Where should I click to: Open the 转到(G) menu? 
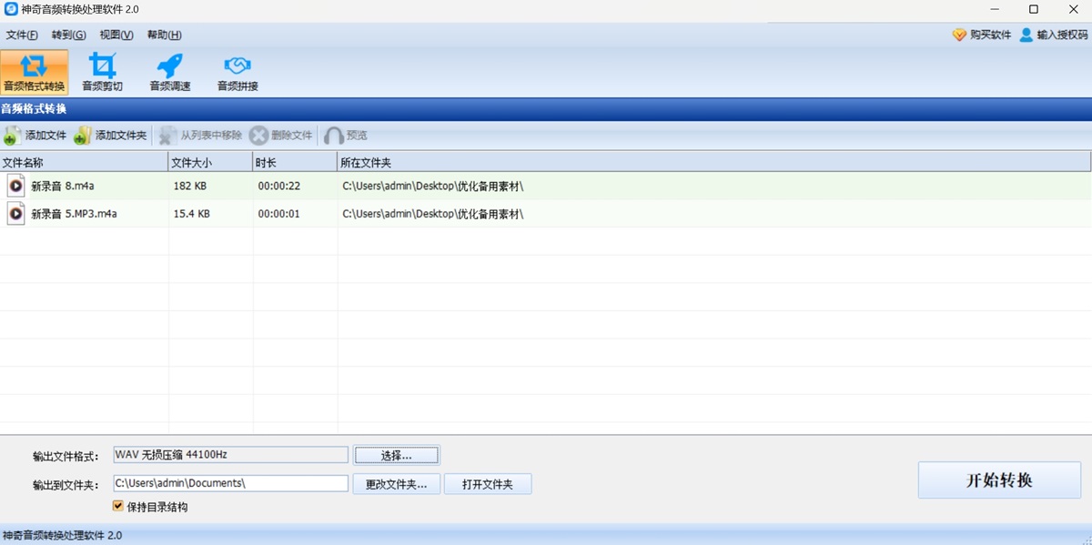(68, 35)
